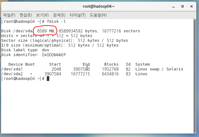Click the disk identifier '0x000bbb6f'
Screen dimensions: 199x137
tap(54, 55)
